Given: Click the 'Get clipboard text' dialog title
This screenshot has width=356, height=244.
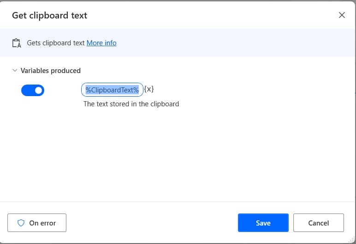Looking at the screenshot, I should pos(49,15).
